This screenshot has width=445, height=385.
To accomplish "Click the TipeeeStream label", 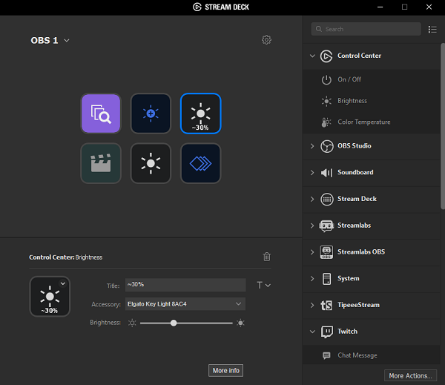I will [x=358, y=305].
